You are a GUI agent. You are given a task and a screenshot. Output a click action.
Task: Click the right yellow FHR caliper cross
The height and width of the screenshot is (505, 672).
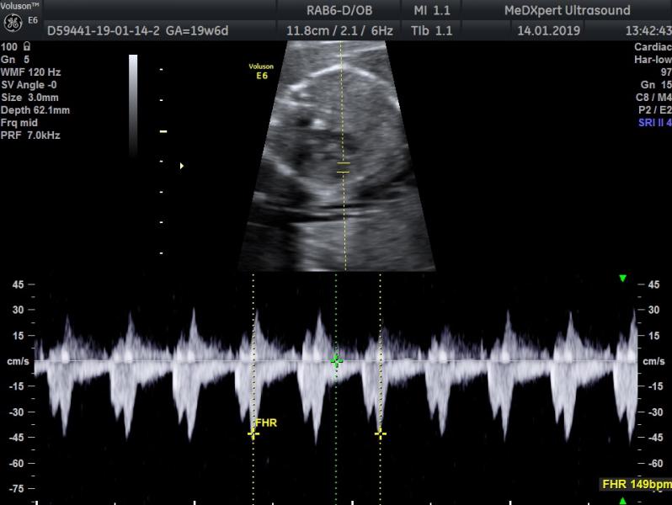tap(380, 434)
